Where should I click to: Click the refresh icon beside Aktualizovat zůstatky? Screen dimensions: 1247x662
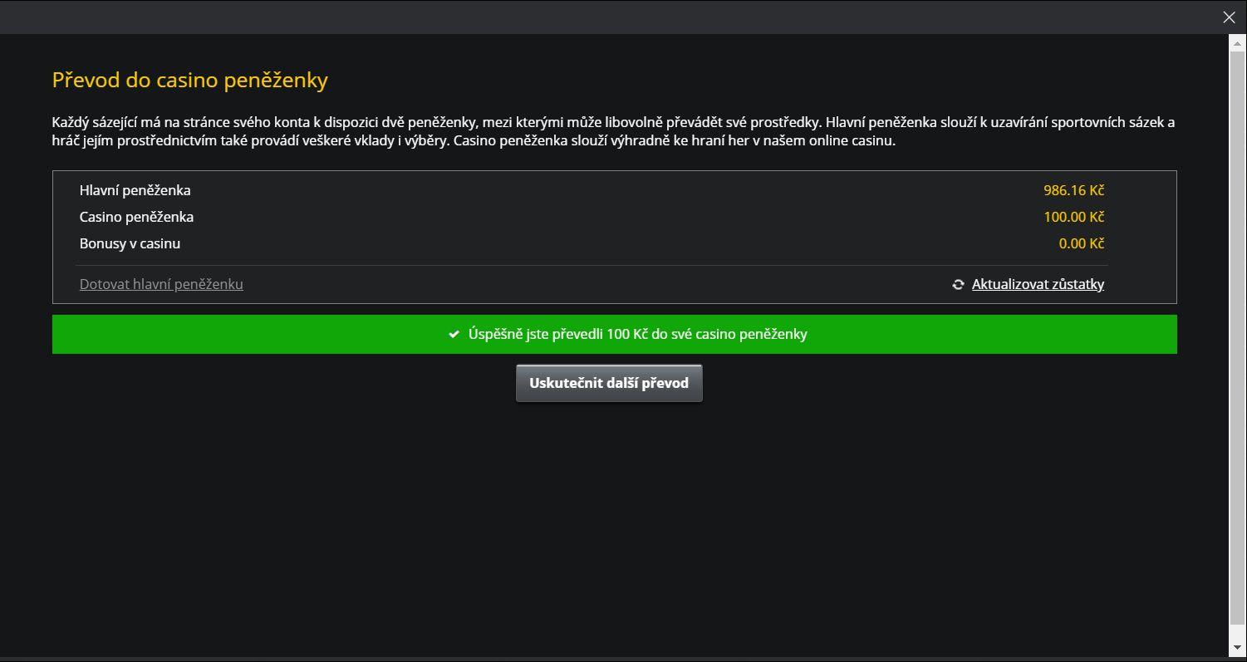point(958,284)
